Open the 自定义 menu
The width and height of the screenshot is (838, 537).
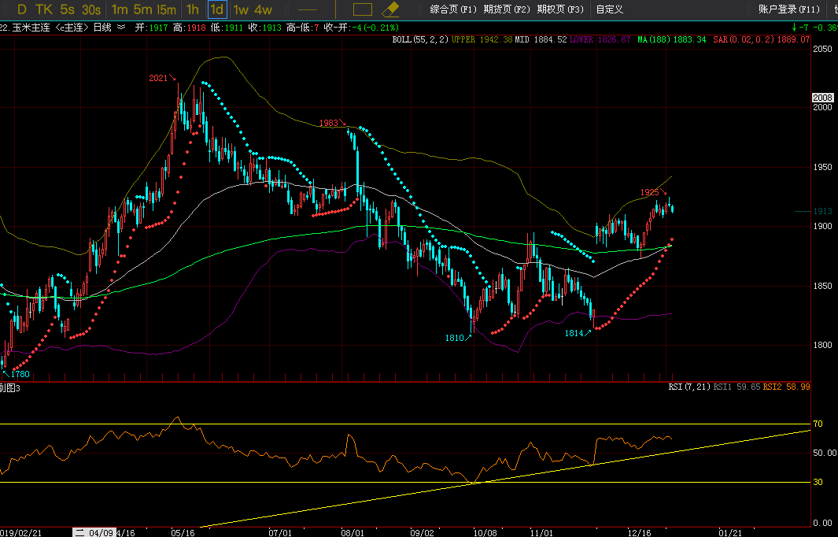(610, 9)
